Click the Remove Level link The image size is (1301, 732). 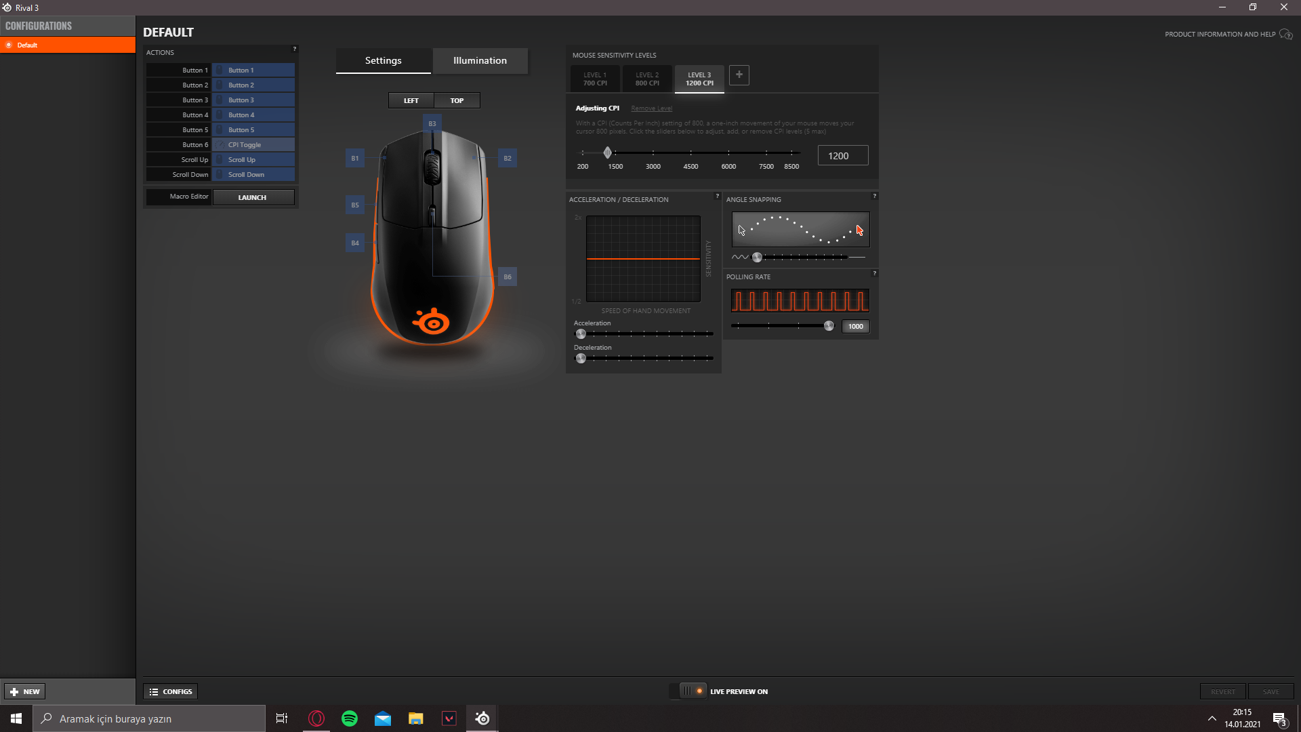(651, 108)
